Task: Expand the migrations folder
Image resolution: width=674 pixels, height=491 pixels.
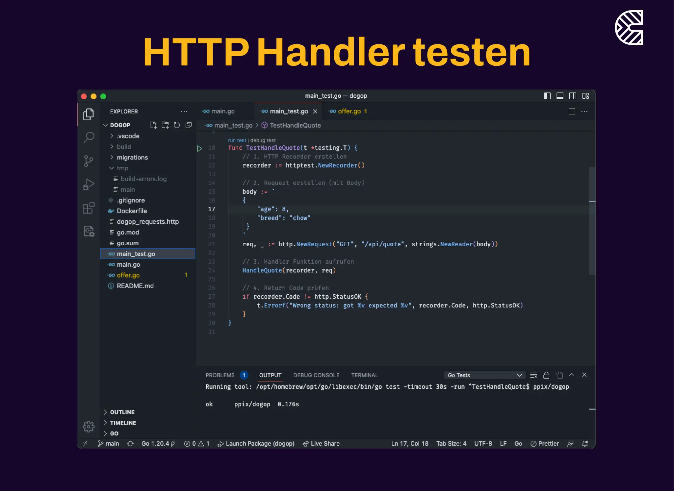Action: click(x=112, y=157)
